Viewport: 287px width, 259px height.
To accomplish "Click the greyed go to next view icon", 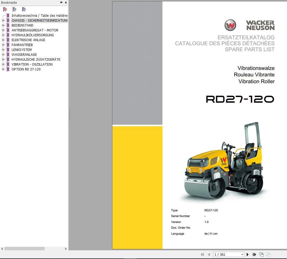I will 269,254.
